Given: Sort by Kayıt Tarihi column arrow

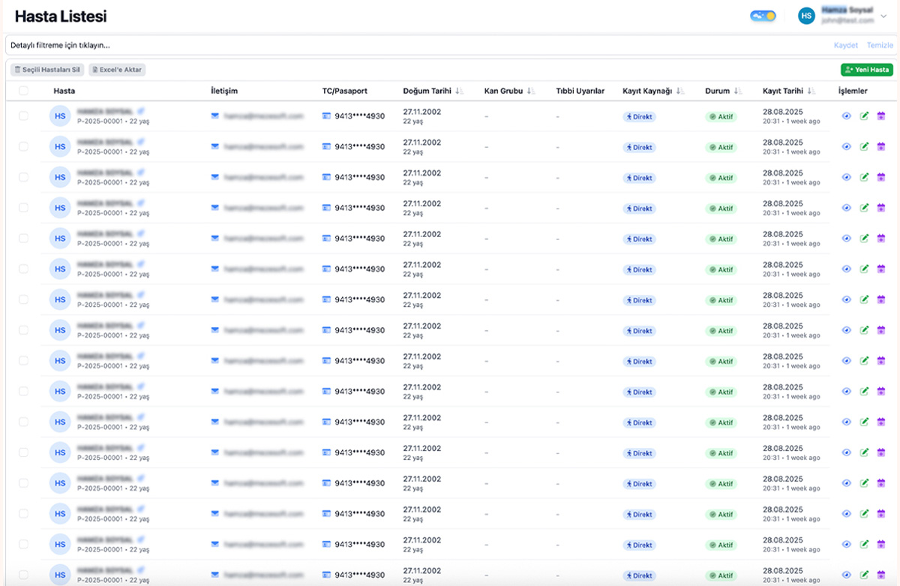Looking at the screenshot, I should click(811, 91).
